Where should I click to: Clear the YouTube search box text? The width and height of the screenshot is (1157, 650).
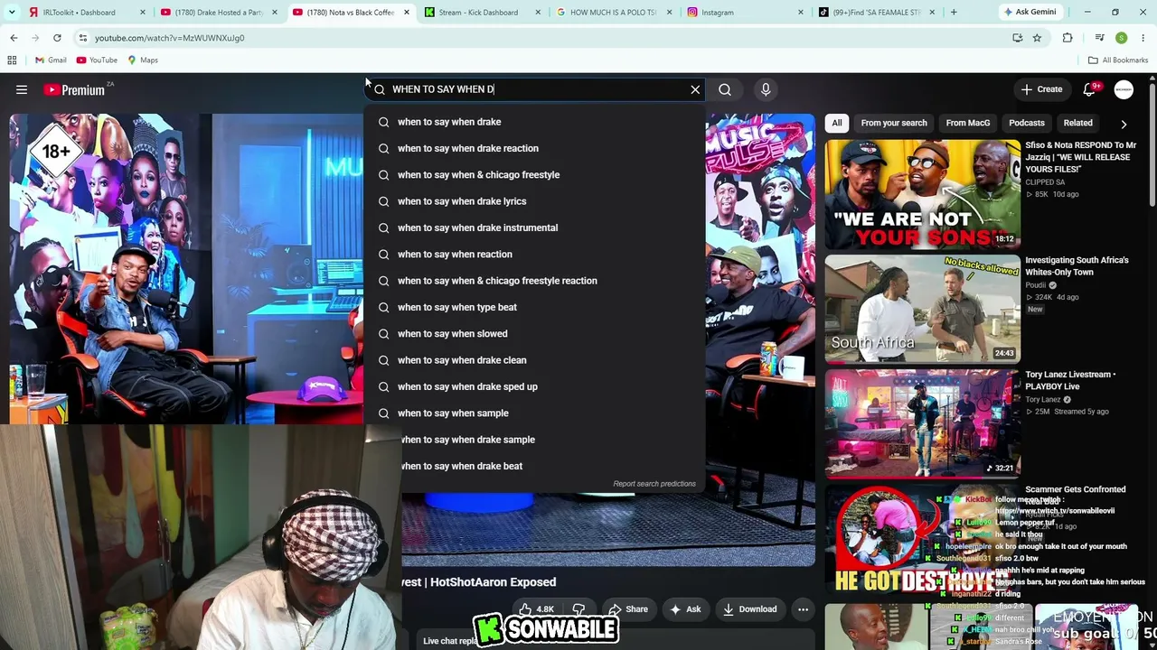(695, 89)
